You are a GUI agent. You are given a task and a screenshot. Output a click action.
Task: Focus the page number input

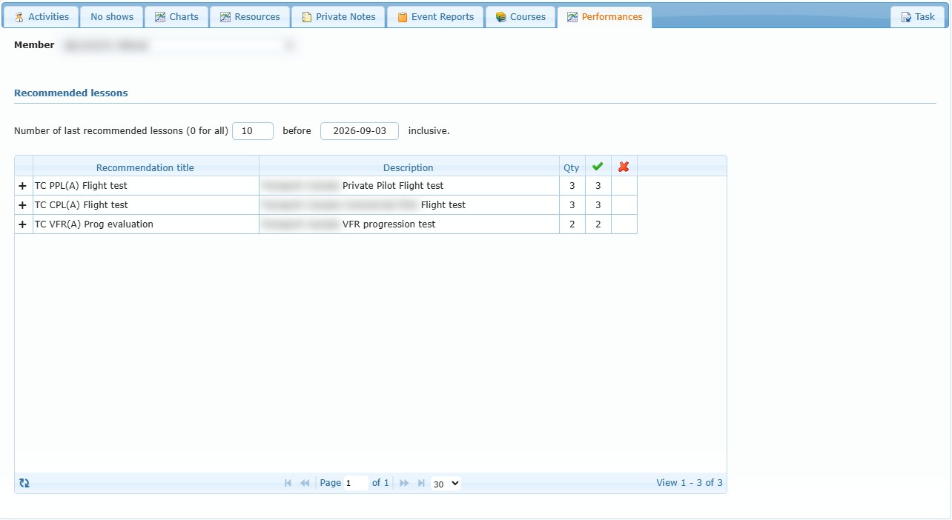(x=356, y=483)
